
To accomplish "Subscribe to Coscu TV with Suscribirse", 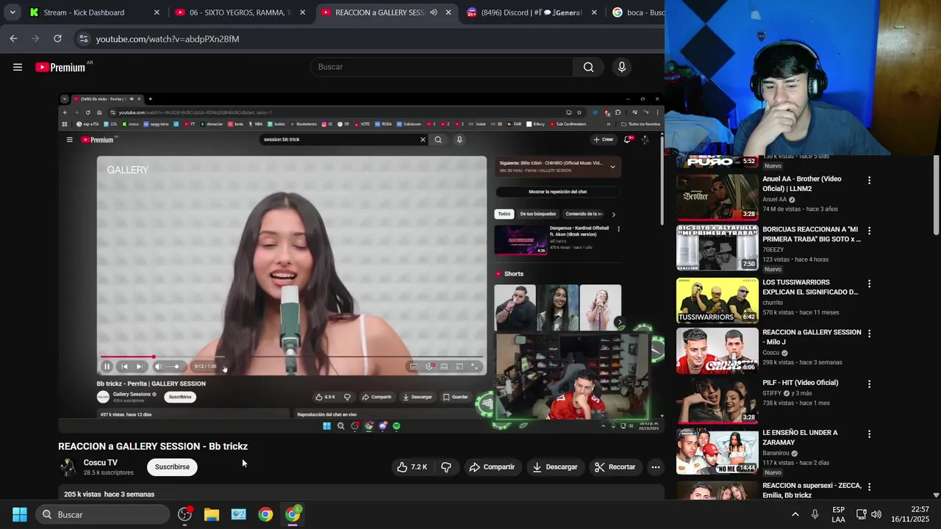I will coord(172,467).
